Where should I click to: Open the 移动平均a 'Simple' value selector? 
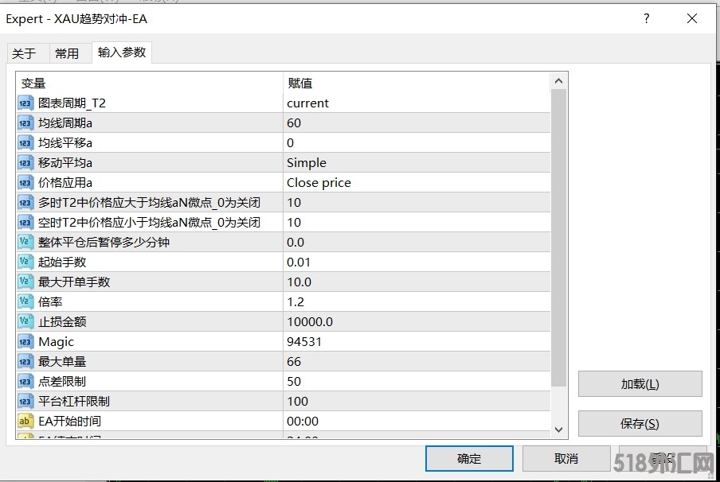coord(416,163)
